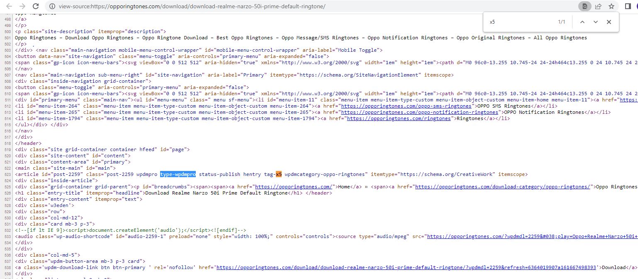
Task: Click line number 523
Action: (8, 174)
